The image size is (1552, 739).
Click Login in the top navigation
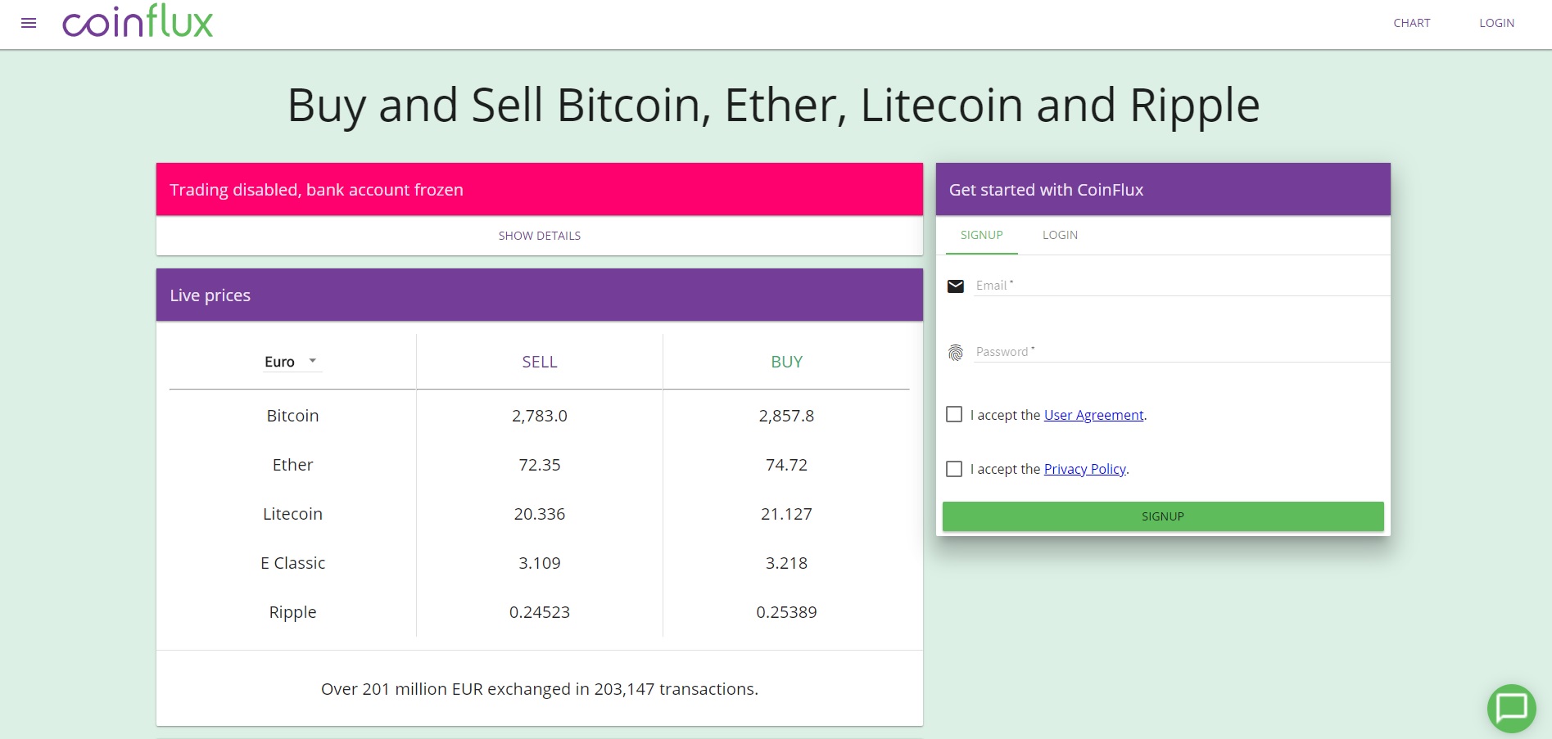[1496, 23]
